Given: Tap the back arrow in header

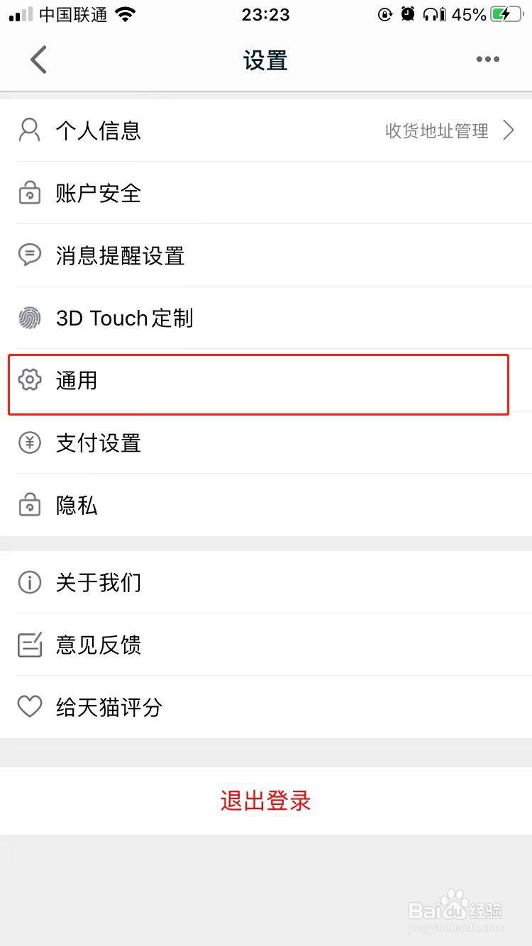Looking at the screenshot, I should coord(38,60).
